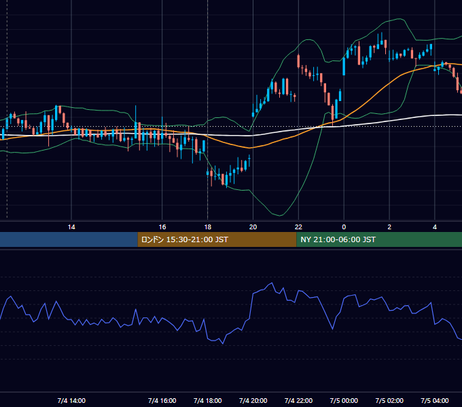
Task: Click the 7/4 18:00 date label
Action: pos(208,400)
